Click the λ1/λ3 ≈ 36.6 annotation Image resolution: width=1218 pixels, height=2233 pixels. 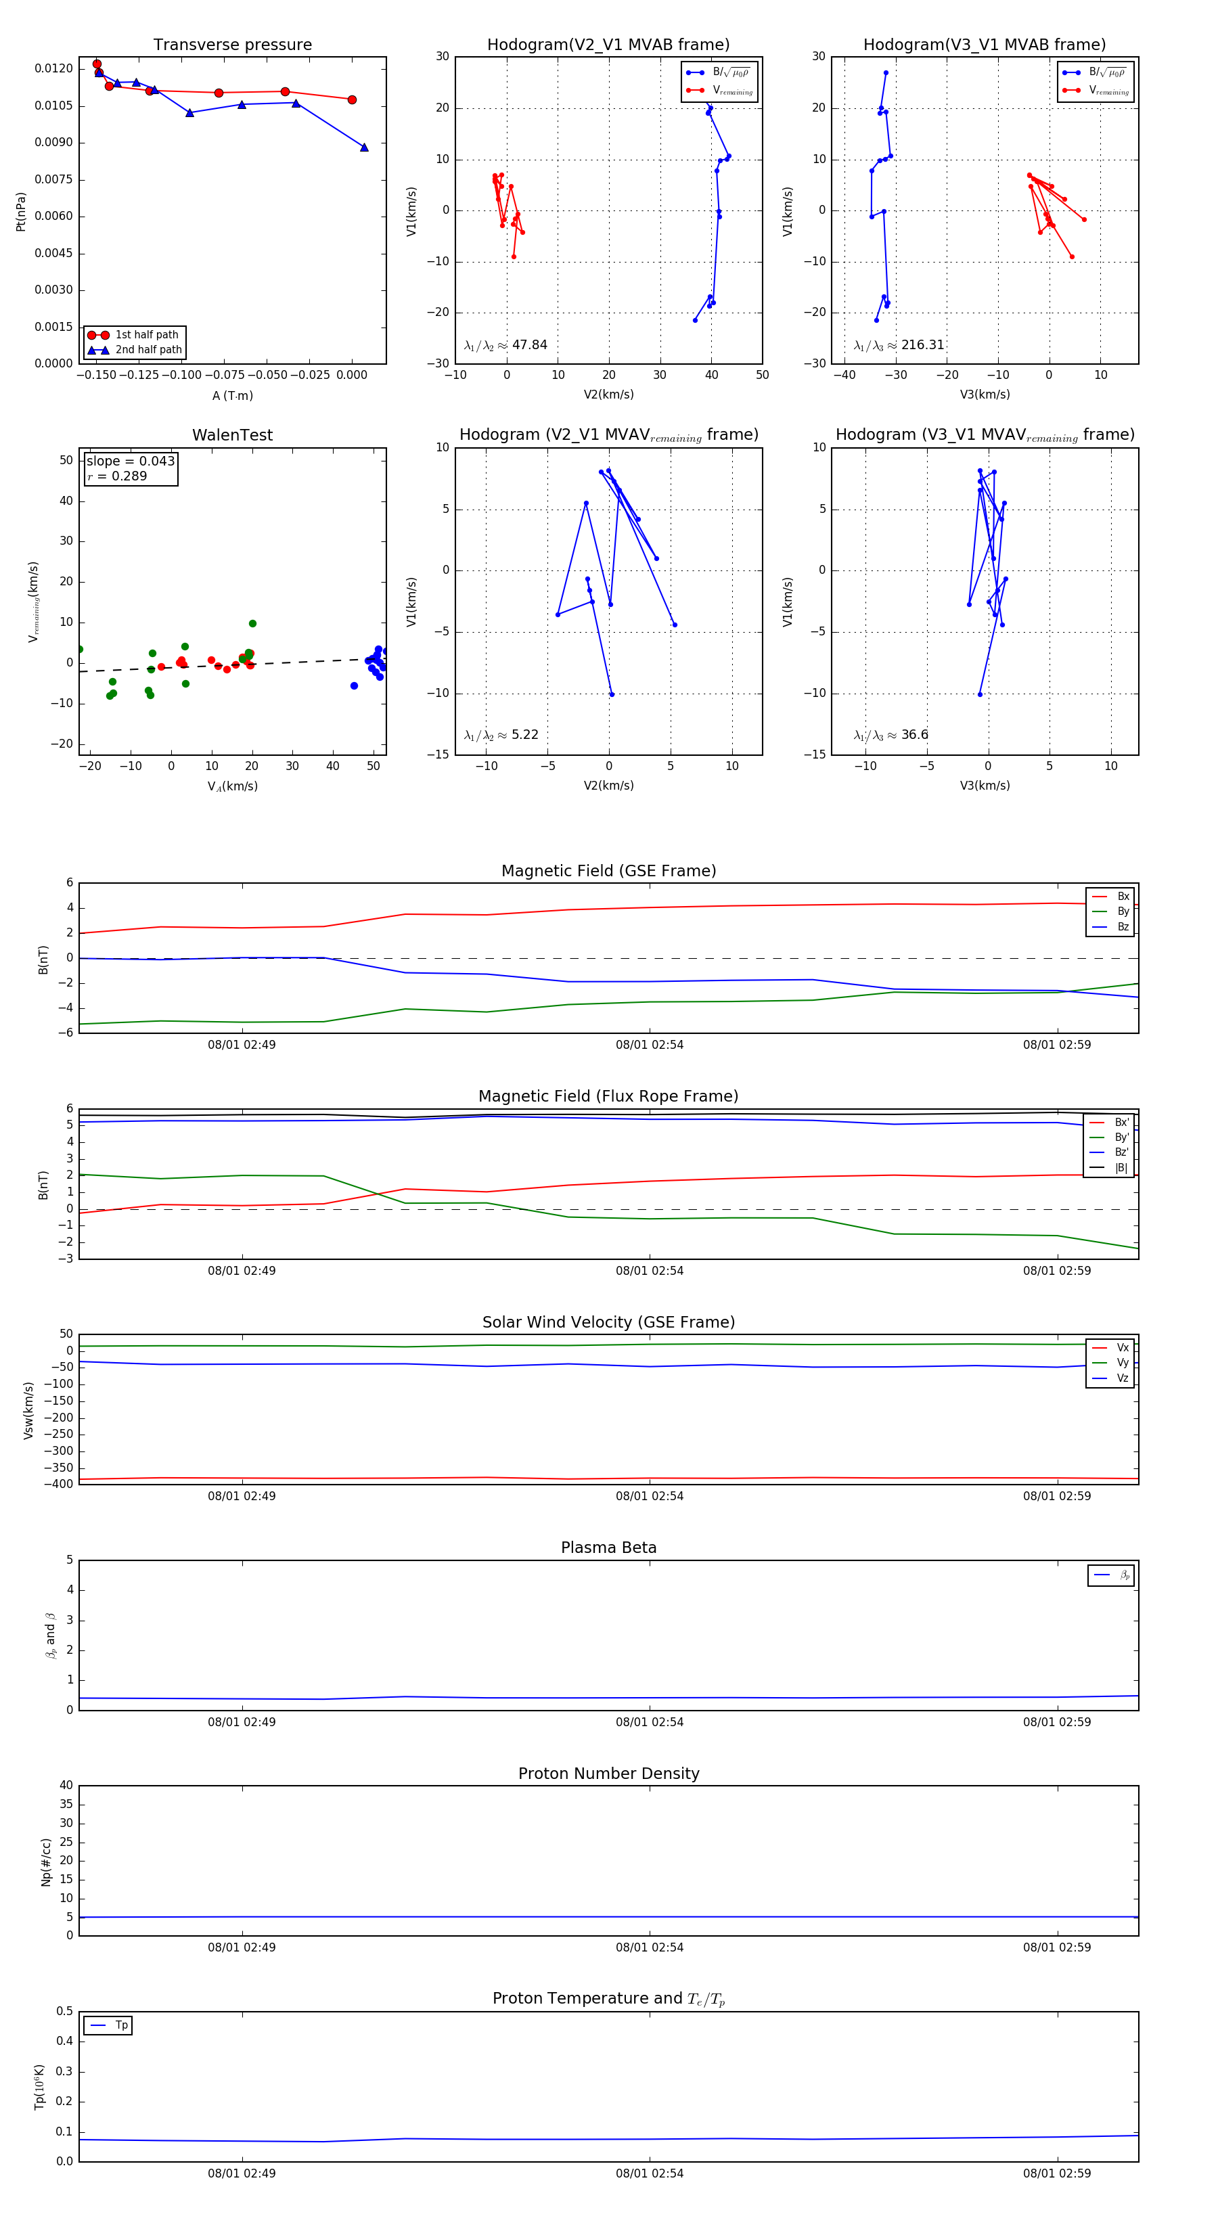[x=891, y=735]
